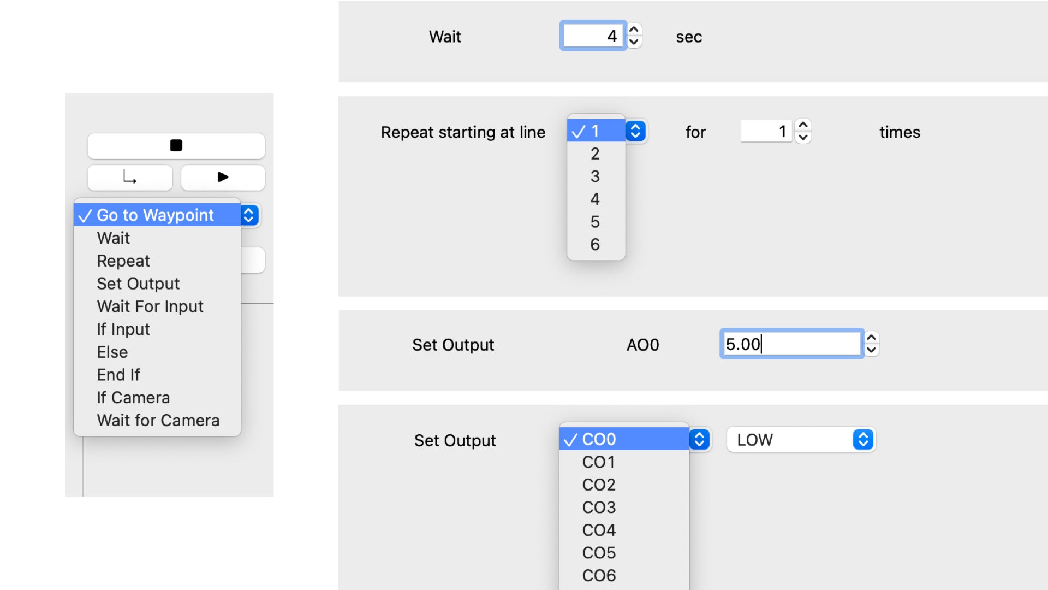Select If Camera menu option

[x=133, y=398]
